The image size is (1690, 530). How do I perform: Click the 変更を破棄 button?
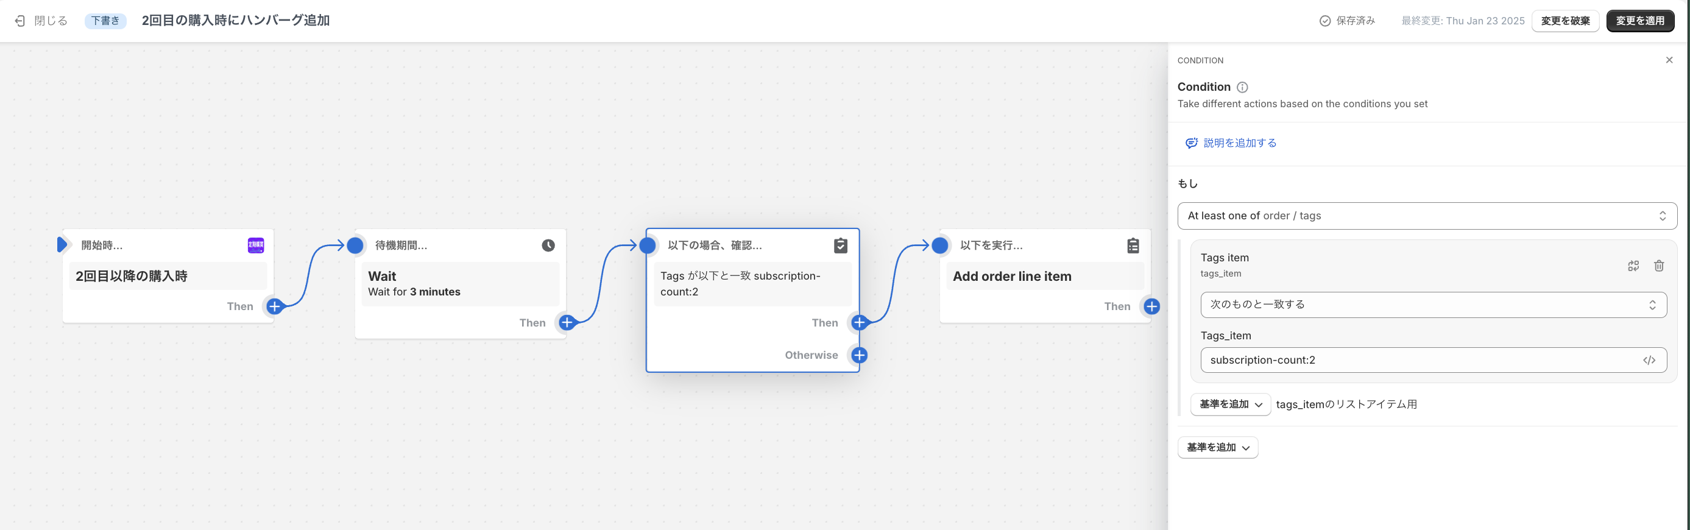point(1564,21)
